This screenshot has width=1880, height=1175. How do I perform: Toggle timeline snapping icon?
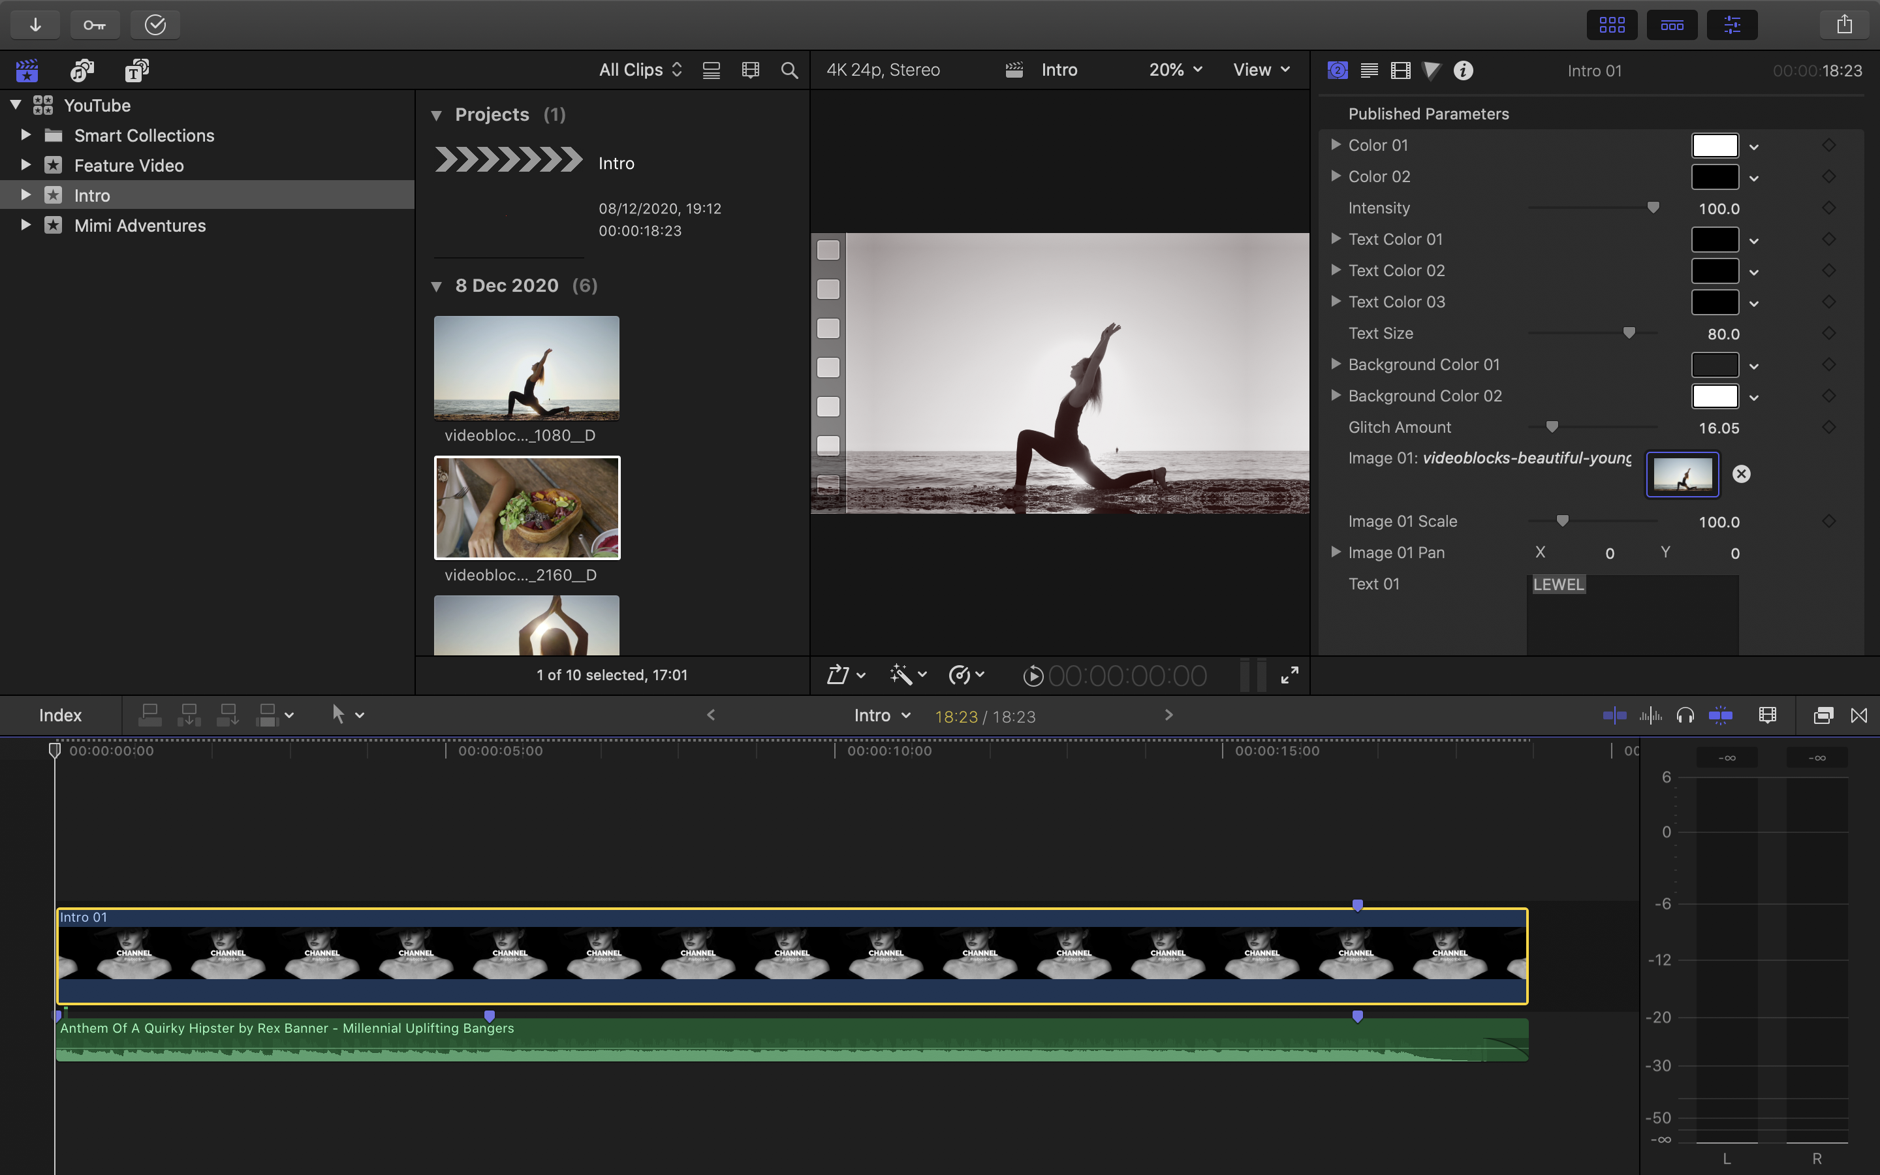(1720, 715)
